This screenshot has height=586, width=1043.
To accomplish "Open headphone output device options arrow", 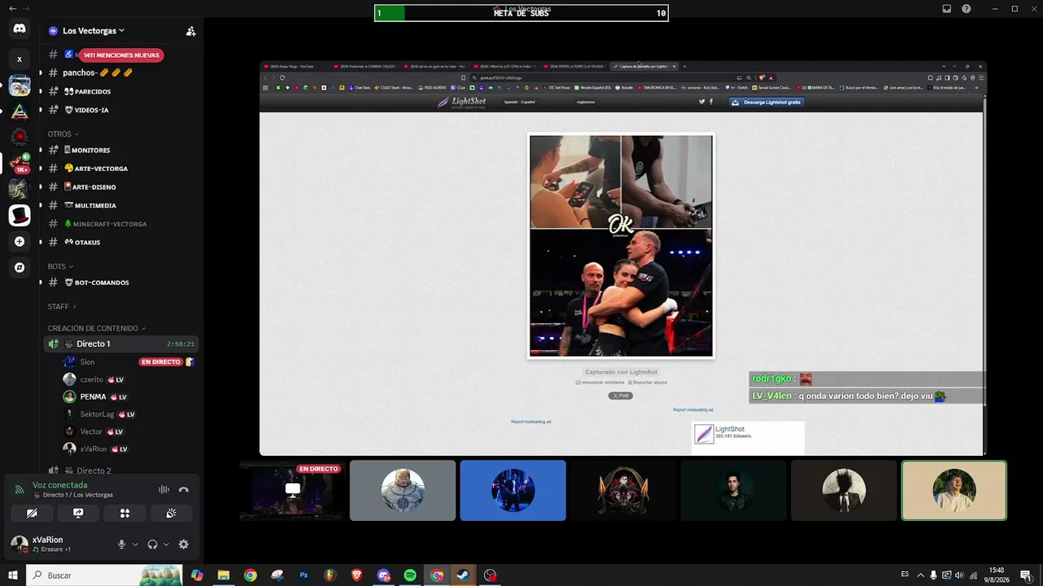I will pos(166,544).
